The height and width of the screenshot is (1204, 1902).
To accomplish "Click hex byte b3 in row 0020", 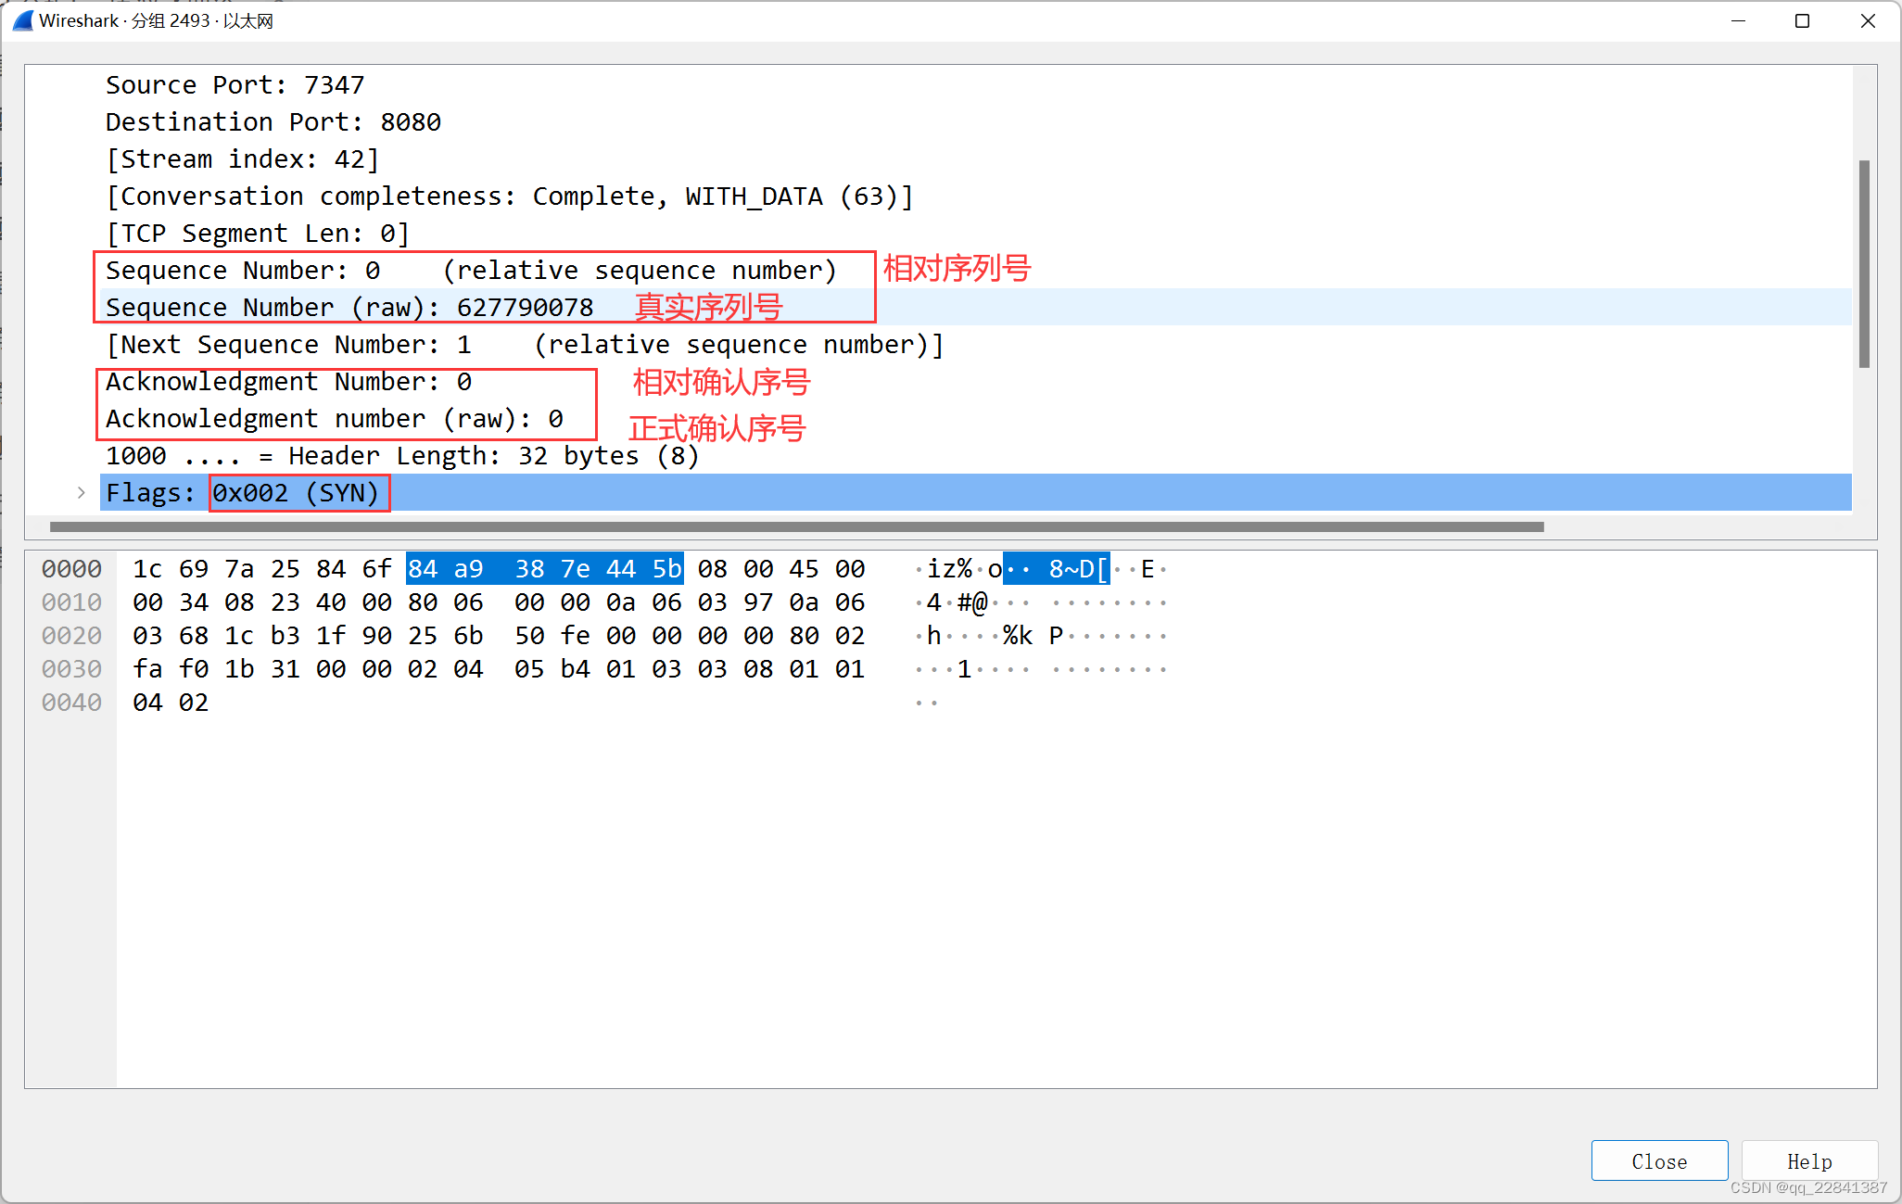I will (x=285, y=636).
